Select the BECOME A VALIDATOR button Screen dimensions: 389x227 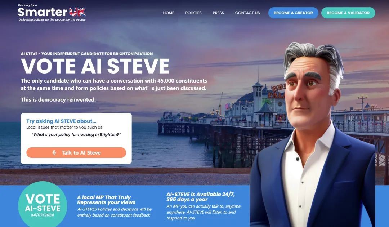point(348,13)
